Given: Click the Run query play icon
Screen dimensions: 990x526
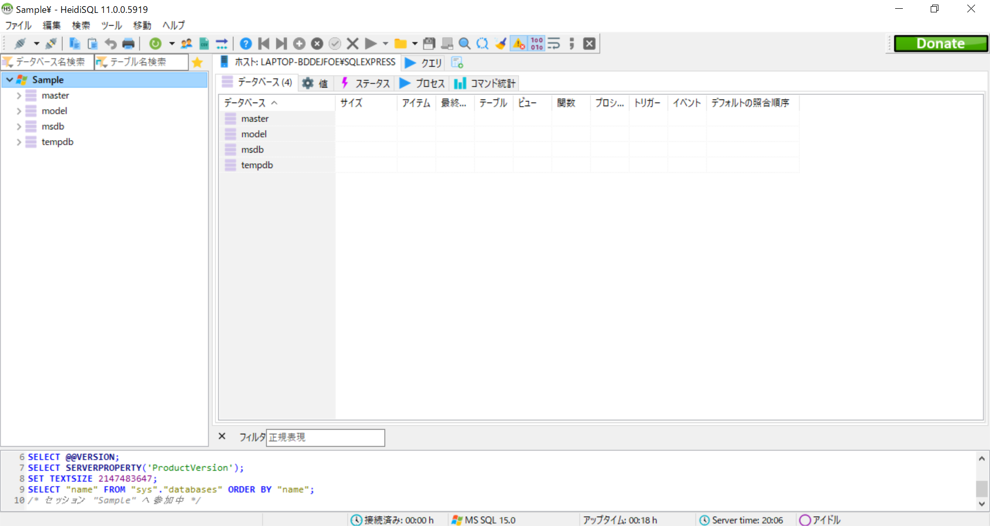Looking at the screenshot, I should (370, 44).
